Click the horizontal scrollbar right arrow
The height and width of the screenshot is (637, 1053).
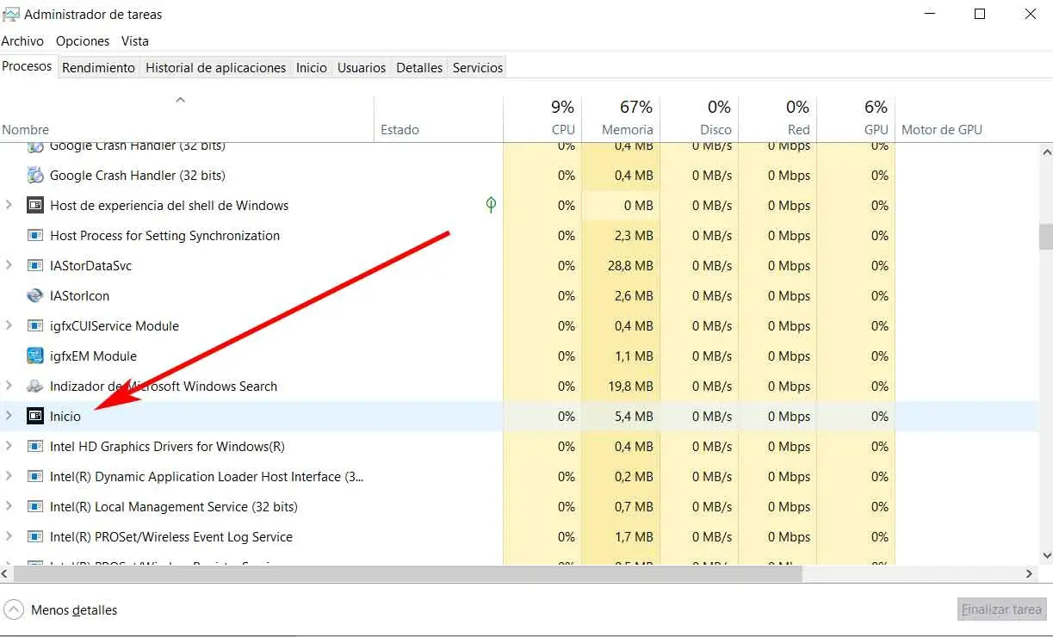pos(1030,573)
